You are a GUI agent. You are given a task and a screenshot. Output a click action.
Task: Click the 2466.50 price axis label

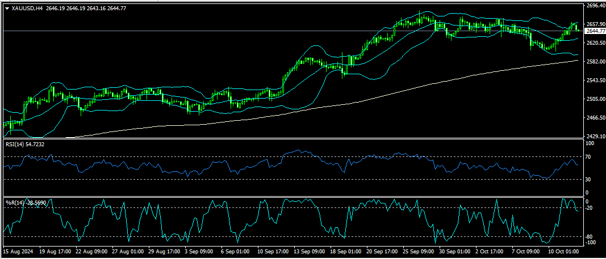(594, 118)
